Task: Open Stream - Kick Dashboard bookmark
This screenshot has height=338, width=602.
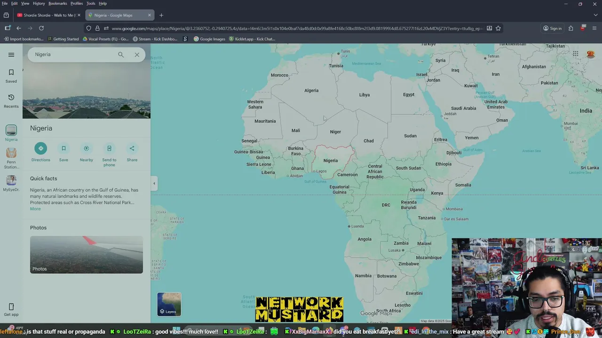Action: pos(155,39)
